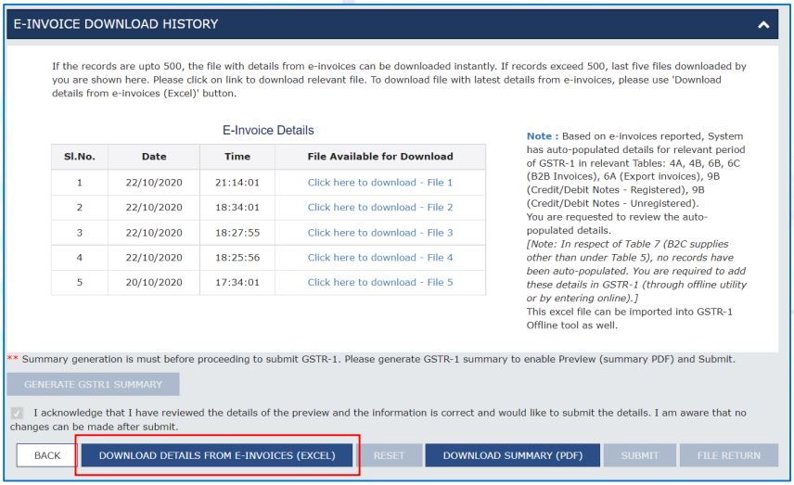Collapse the E-Invoice Download History panel
Viewport: 794px width, 485px height.
763,24
